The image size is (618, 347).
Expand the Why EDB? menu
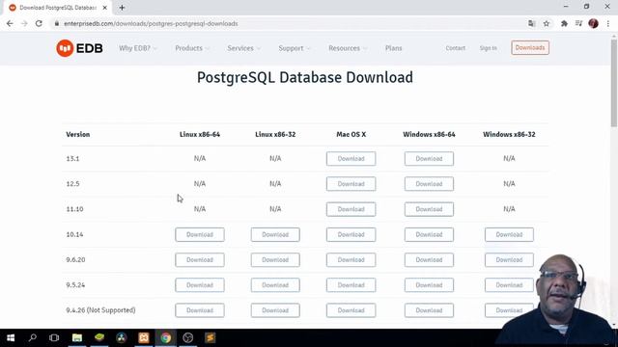(x=137, y=48)
